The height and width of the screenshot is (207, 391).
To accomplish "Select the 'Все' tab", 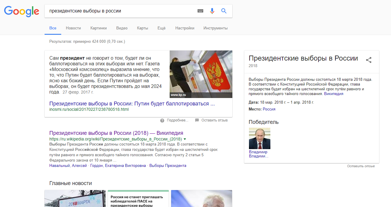I will click(x=53, y=28).
